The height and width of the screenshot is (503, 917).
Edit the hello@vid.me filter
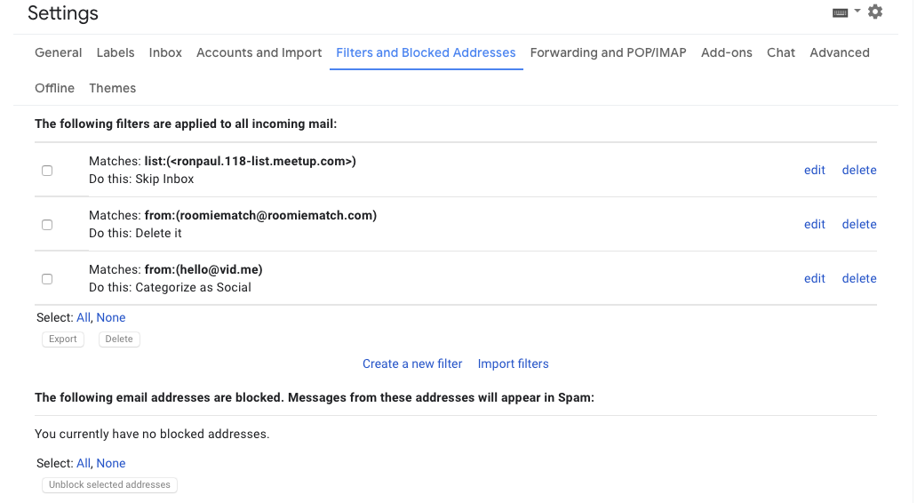tap(814, 279)
